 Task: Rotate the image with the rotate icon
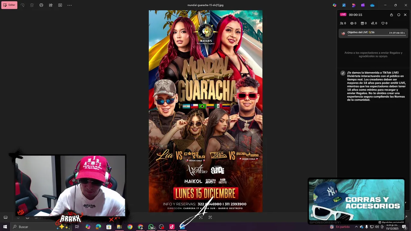(22, 5)
